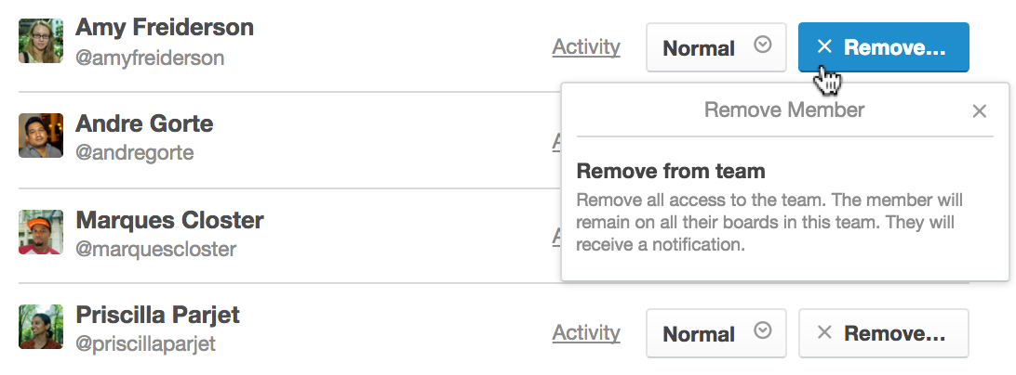Viewport: 1016px width, 375px height.
Task: Open Priscilla Parjet's Normal role dropdown
Action: (716, 333)
